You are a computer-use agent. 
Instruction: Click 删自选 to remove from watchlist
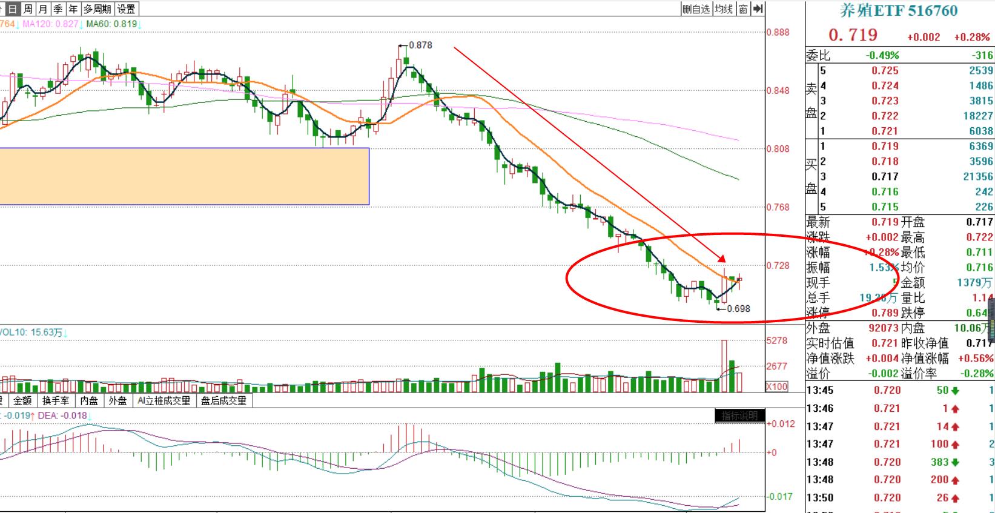[x=696, y=9]
